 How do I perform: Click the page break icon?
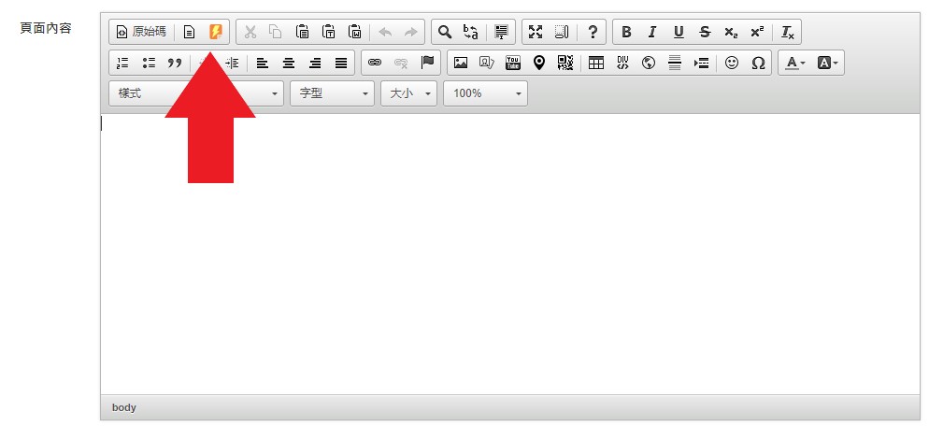tap(702, 63)
